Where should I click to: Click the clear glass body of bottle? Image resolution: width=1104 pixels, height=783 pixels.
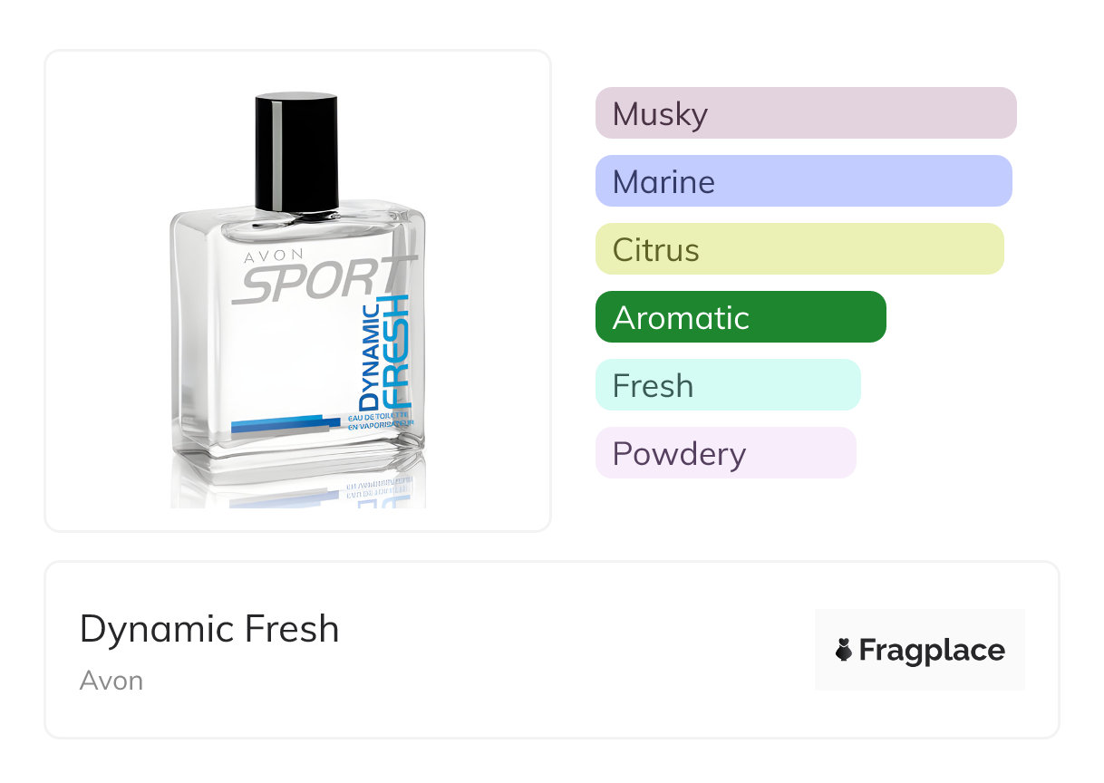coord(272,362)
